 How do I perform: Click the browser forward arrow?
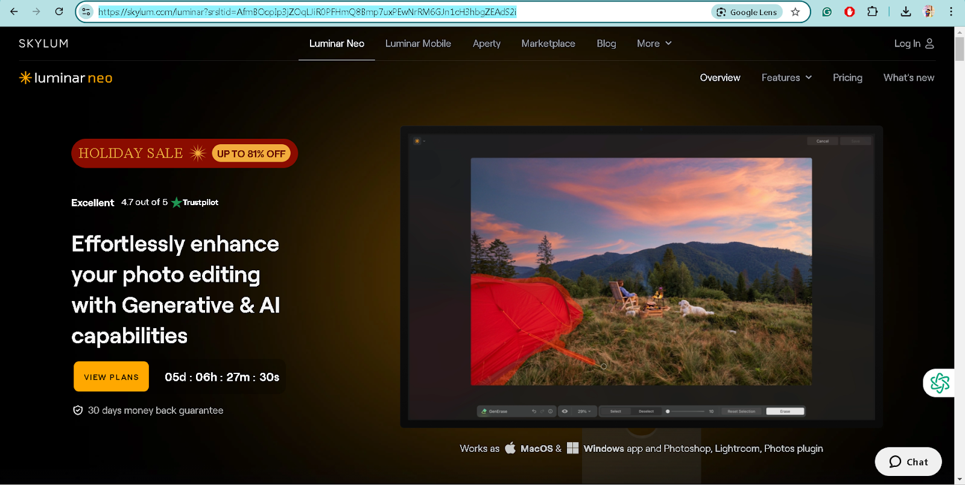(x=36, y=11)
